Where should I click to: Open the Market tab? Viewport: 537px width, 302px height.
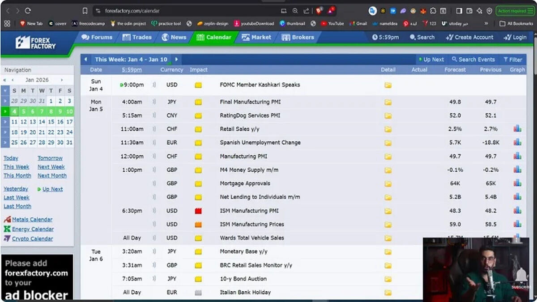tap(256, 37)
